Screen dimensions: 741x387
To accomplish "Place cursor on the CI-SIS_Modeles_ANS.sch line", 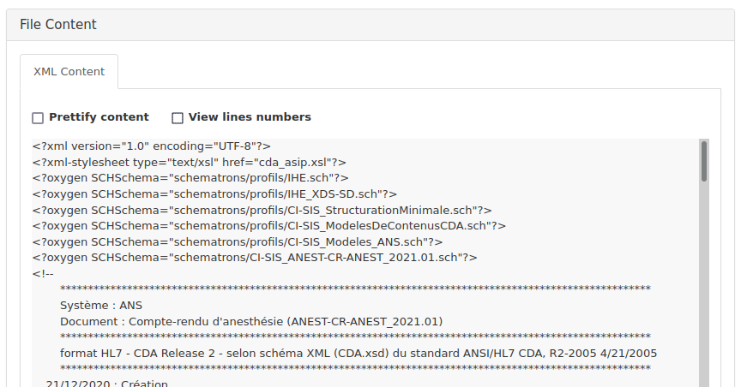I will (x=238, y=242).
